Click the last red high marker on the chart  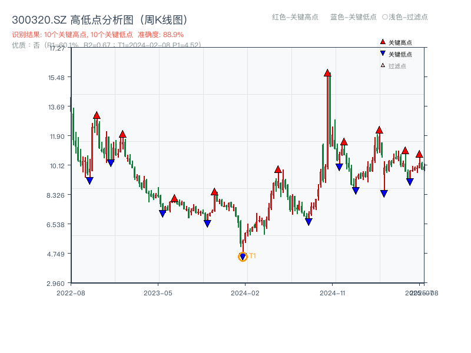[419, 154]
